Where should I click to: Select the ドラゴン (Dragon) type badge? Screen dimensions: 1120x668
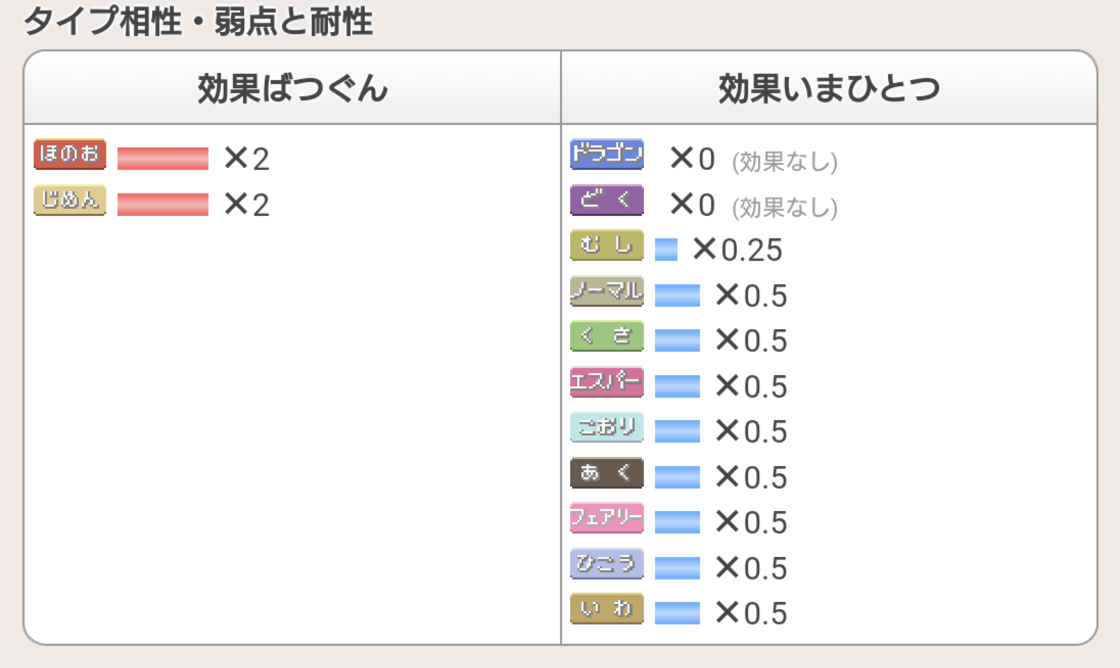click(x=606, y=154)
